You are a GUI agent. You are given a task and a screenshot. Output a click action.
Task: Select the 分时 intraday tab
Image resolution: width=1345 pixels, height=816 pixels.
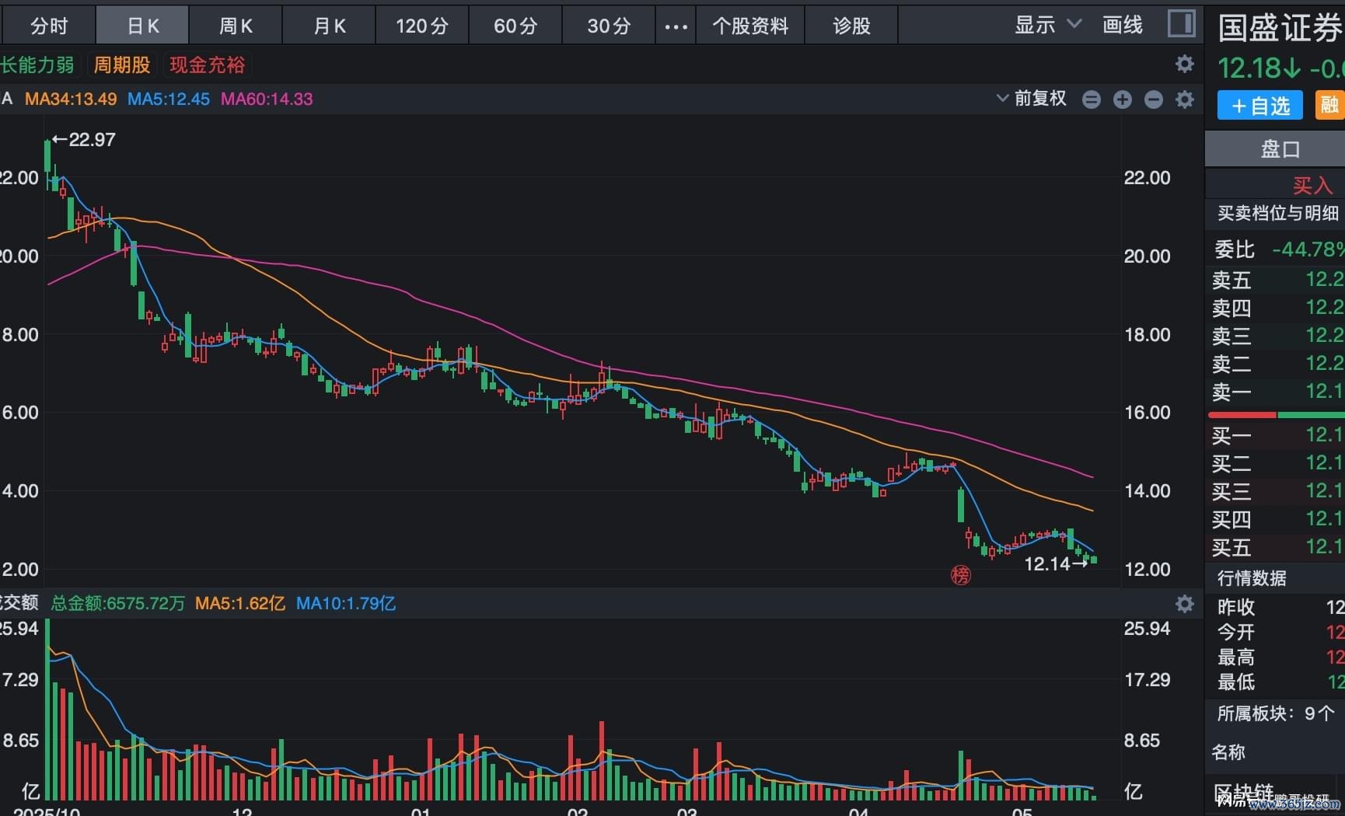point(48,26)
